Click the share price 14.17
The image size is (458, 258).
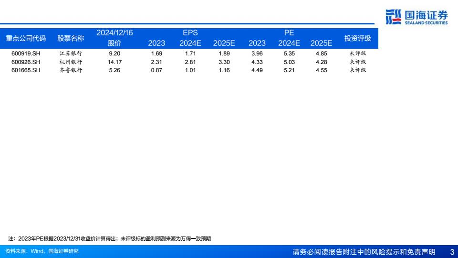[x=114, y=62]
